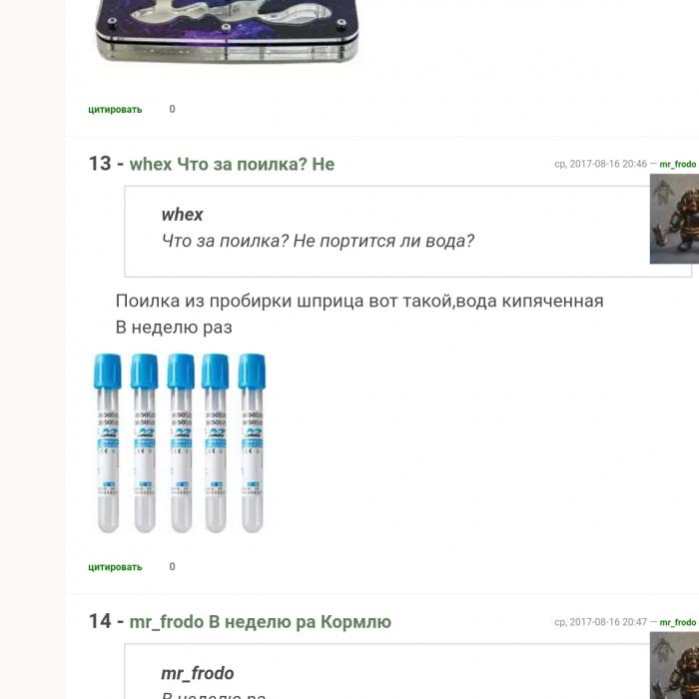
Task: Click mr_frodo avatar beside post 14
Action: 674,666
